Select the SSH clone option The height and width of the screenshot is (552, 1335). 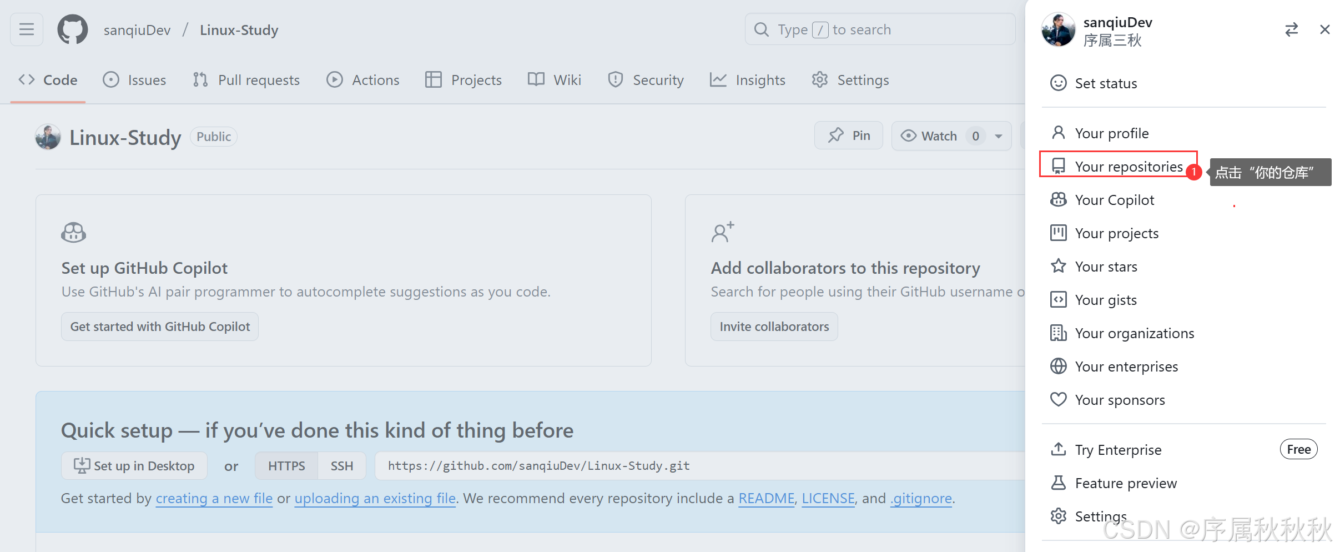pyautogui.click(x=342, y=465)
